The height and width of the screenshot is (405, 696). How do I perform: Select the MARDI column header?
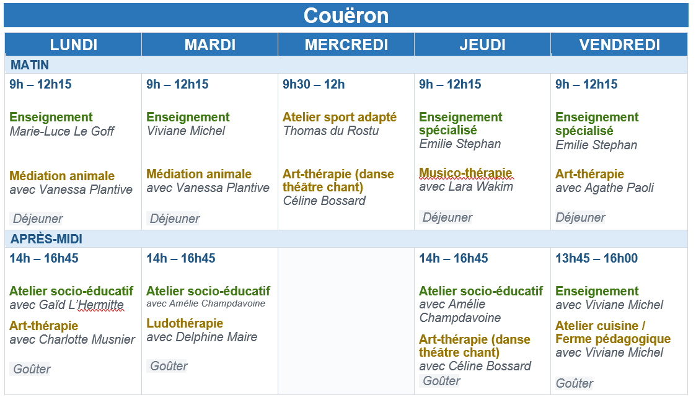(x=210, y=45)
